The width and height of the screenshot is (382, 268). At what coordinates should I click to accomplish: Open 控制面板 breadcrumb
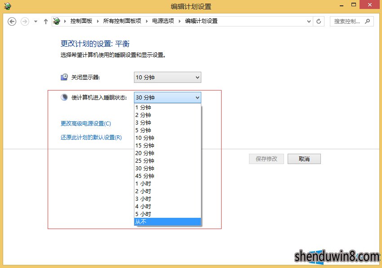click(81, 21)
